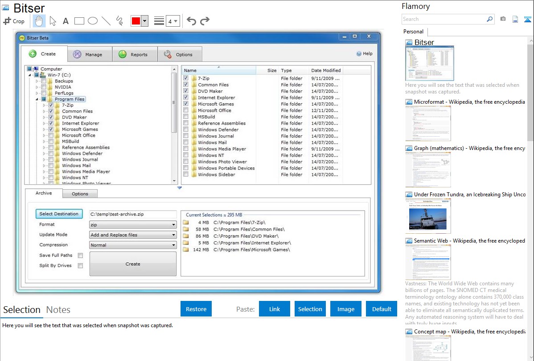Click the destination path field with test-archive.zip

133,215
